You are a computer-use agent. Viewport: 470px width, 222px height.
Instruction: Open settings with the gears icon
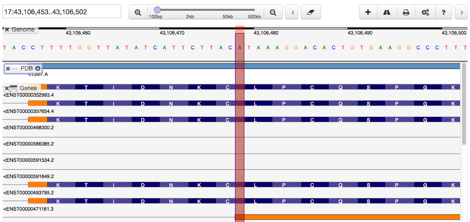(x=425, y=12)
